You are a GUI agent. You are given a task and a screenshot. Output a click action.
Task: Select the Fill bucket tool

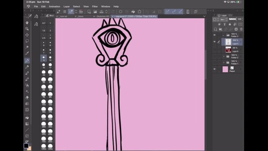click(27, 118)
